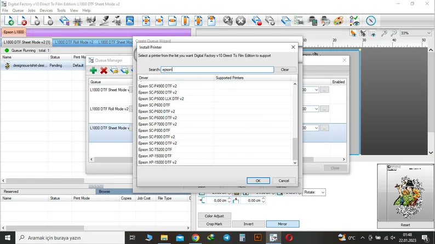
Task: Select the Epson L1800 printer tab
Action: pyautogui.click(x=14, y=32)
